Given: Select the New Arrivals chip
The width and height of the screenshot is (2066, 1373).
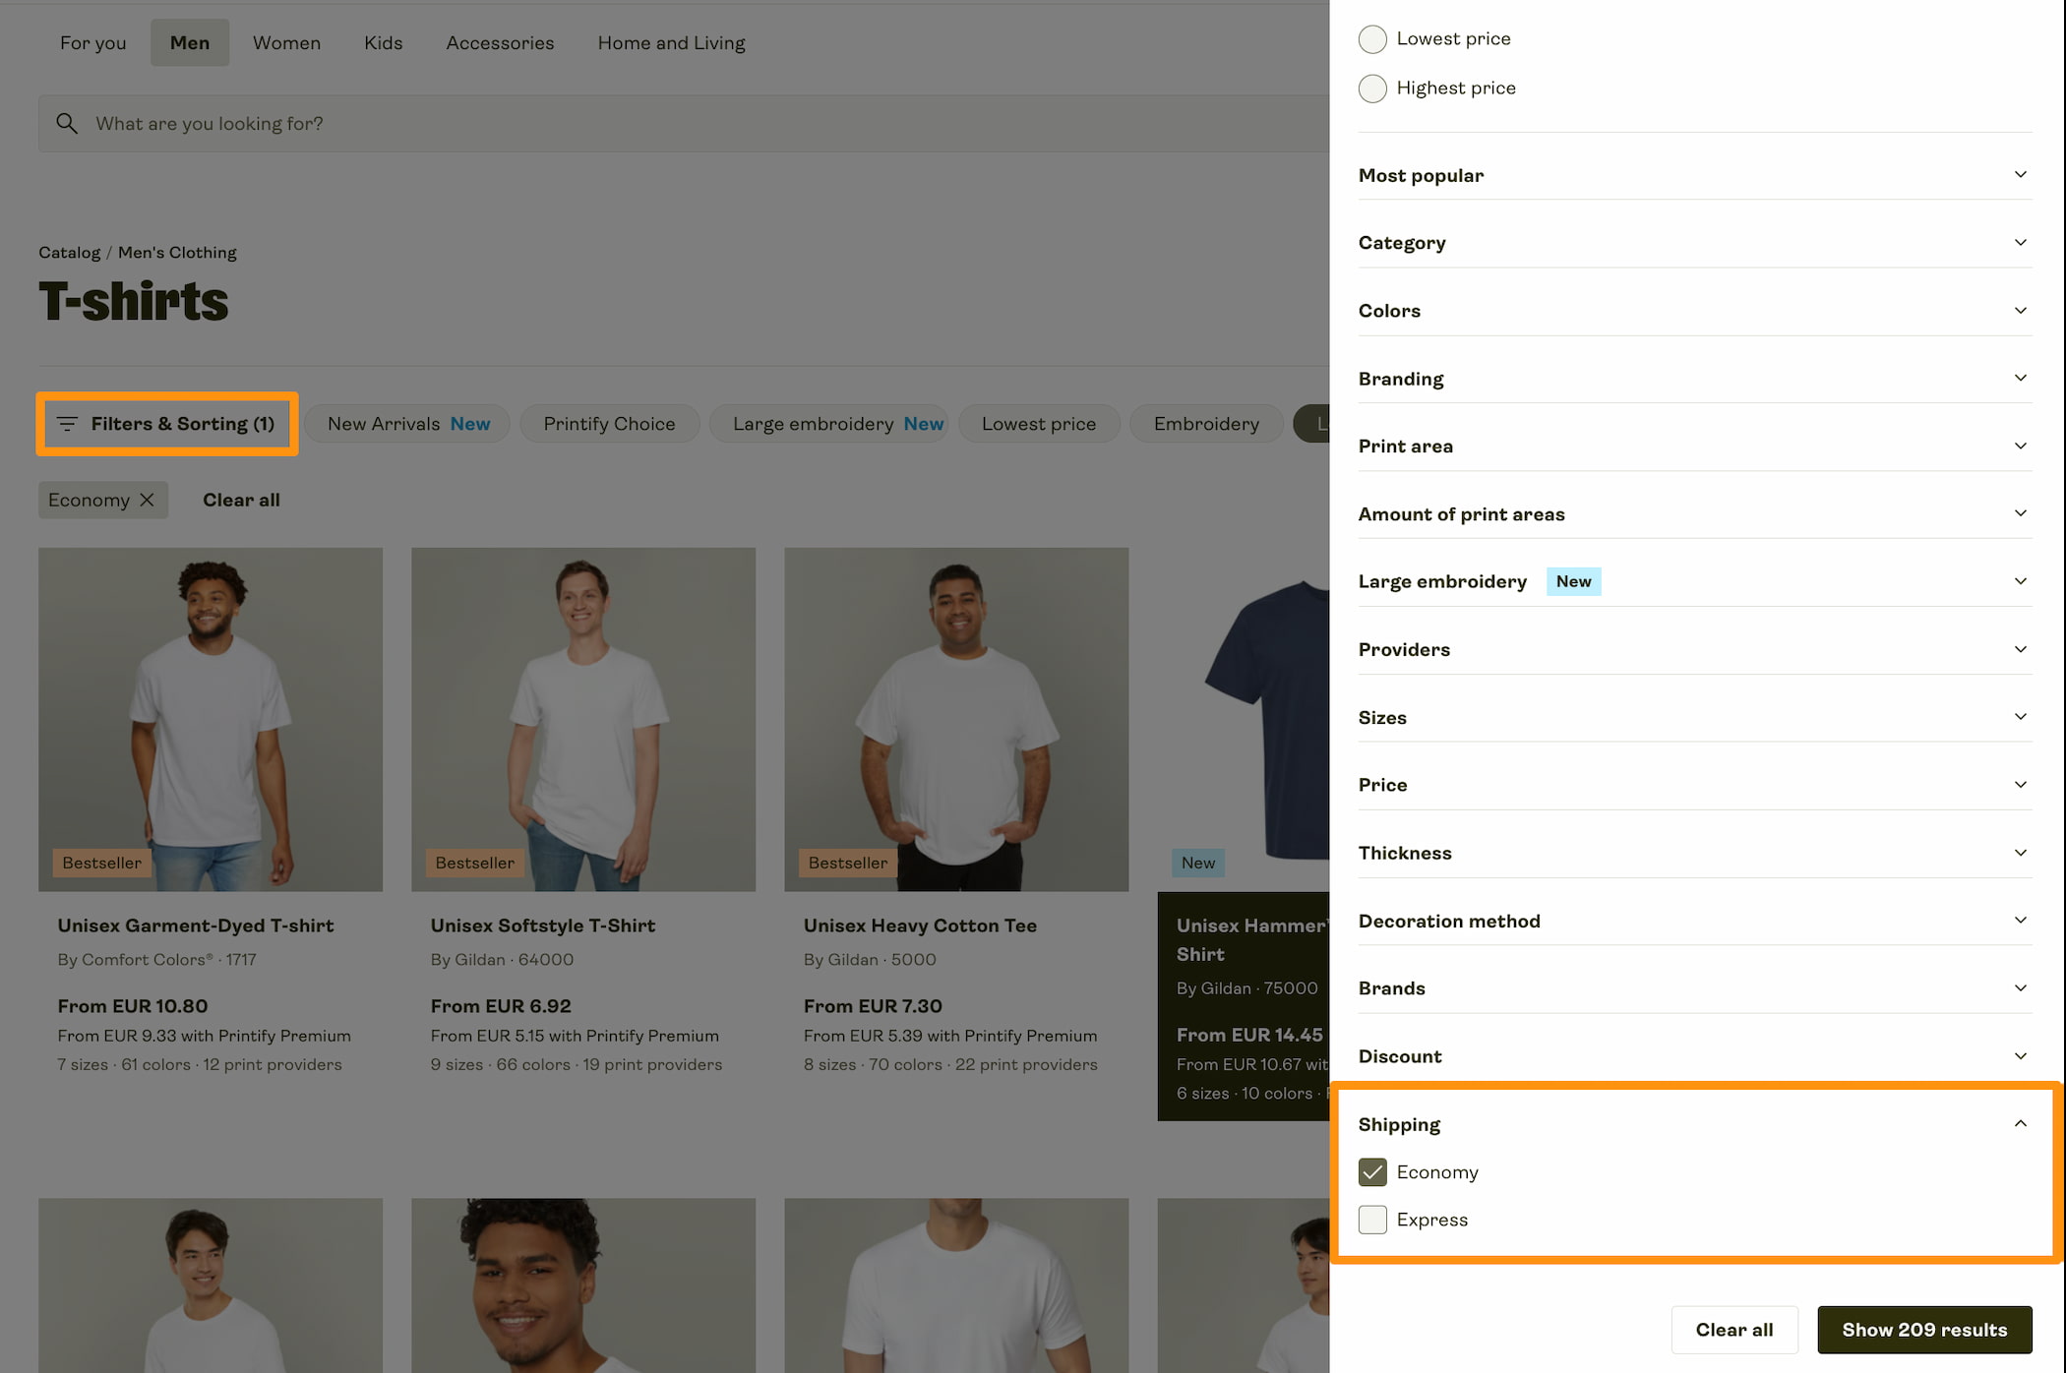Looking at the screenshot, I should 408,424.
